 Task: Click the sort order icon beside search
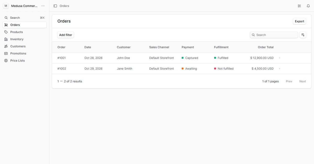(x=303, y=35)
